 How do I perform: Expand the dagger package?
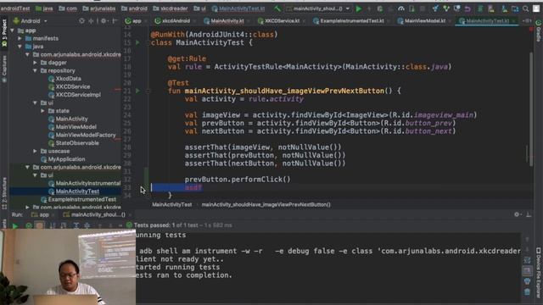click(35, 63)
